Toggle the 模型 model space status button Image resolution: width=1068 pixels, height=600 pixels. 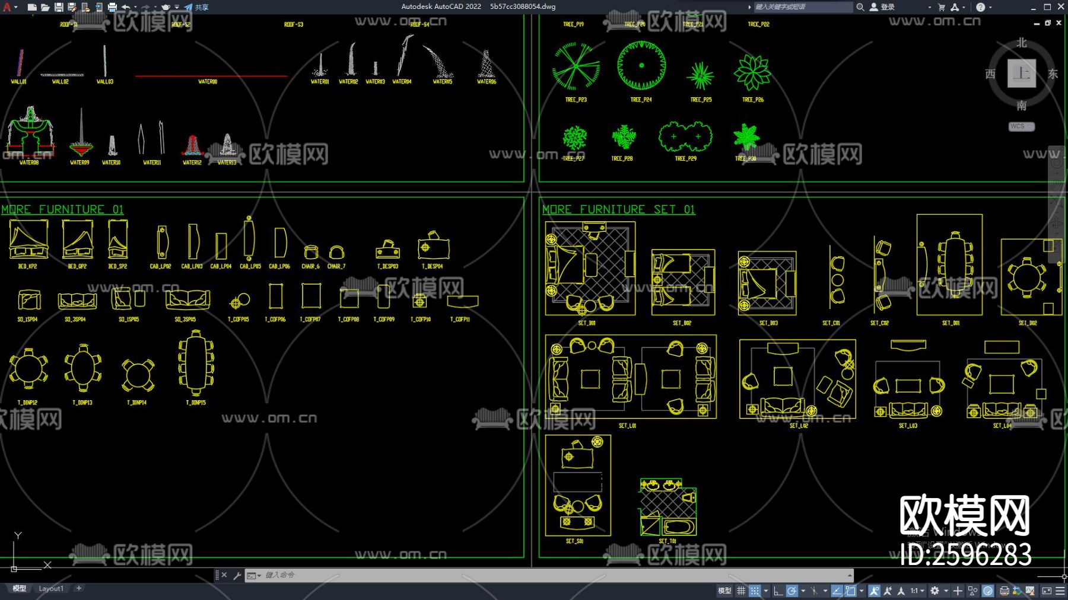(x=724, y=591)
